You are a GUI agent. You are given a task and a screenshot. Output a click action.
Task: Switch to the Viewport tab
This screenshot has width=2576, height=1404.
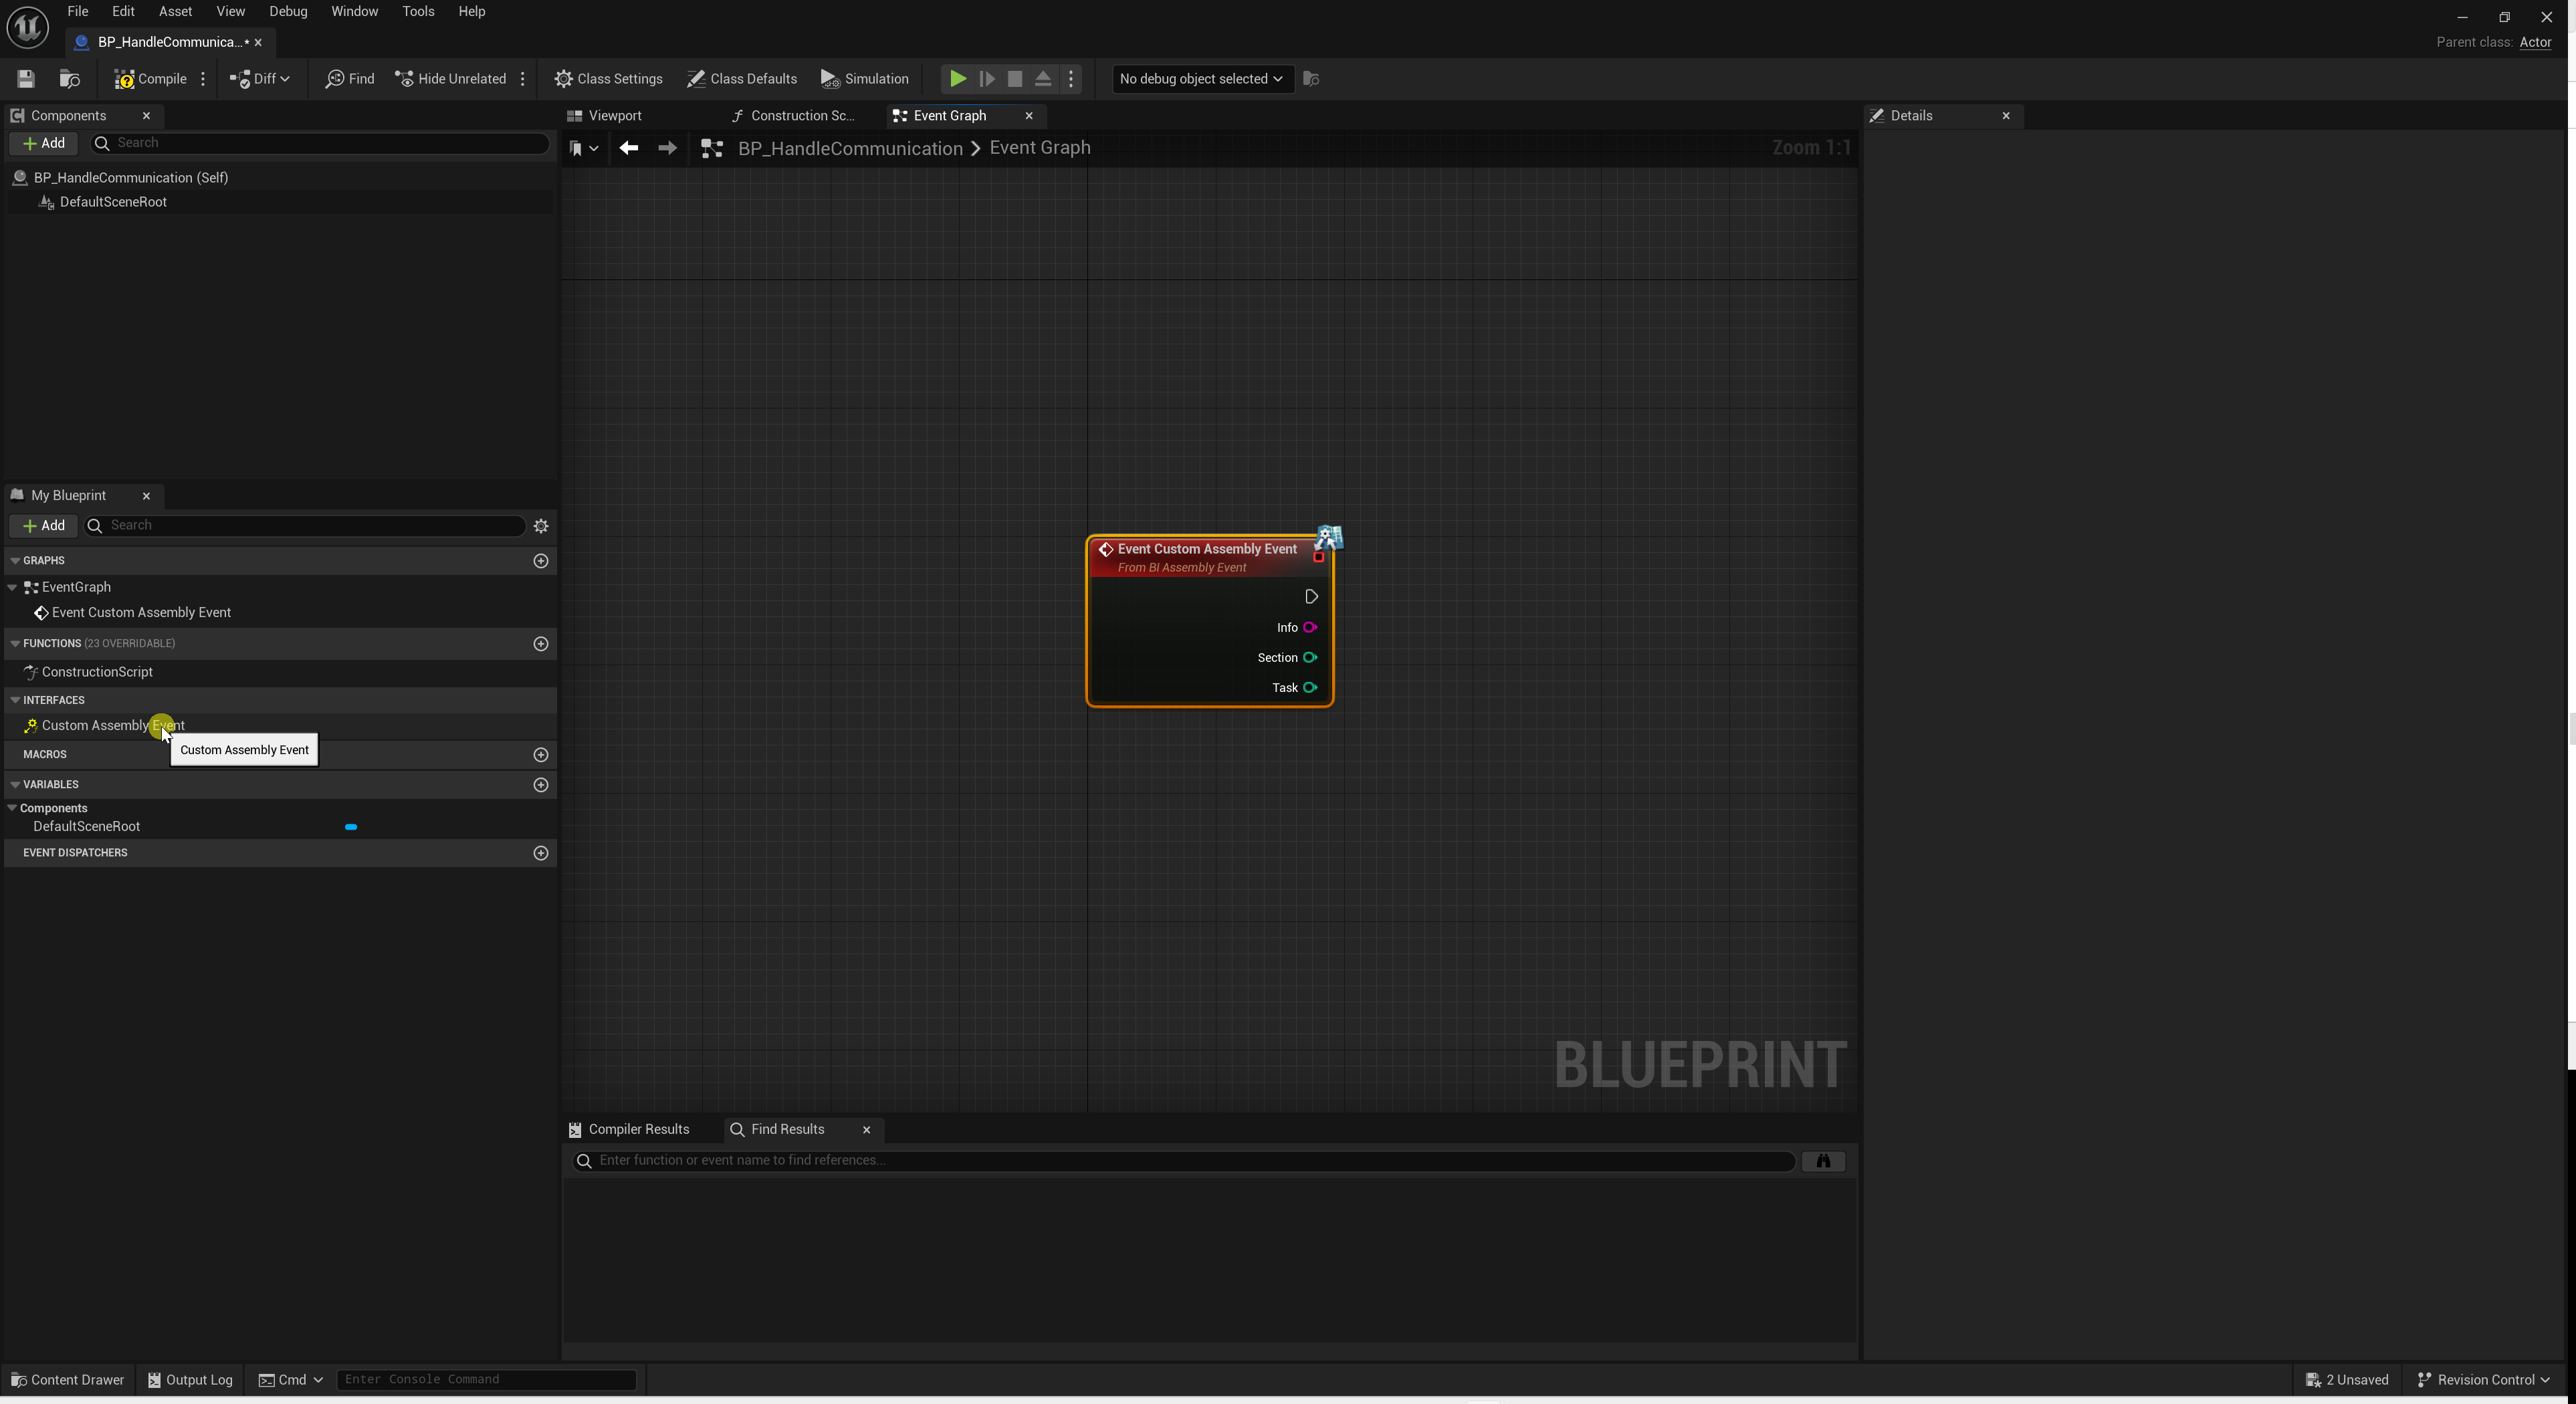click(614, 116)
